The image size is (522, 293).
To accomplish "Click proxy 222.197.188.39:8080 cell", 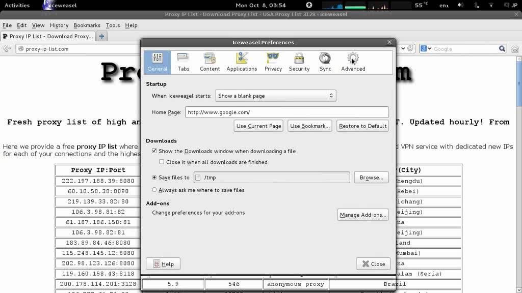I will 98,181.
